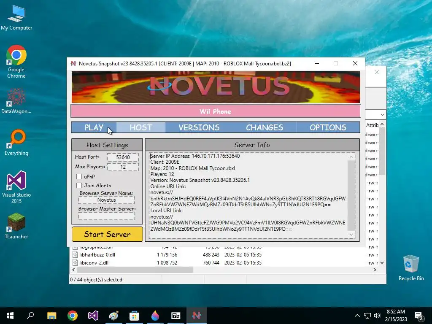Screen dimensions: 432x324
Task: Open the Windows Start menu
Action: (x=10, y=316)
